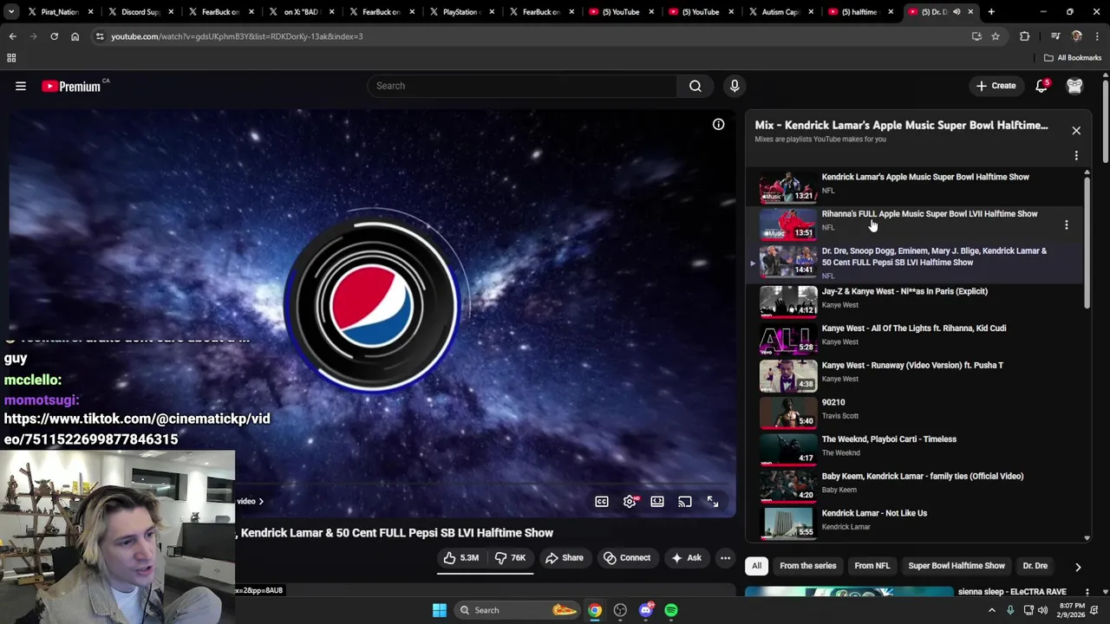Open player settings gear
Viewport: 1110px width, 624px height.
point(630,502)
